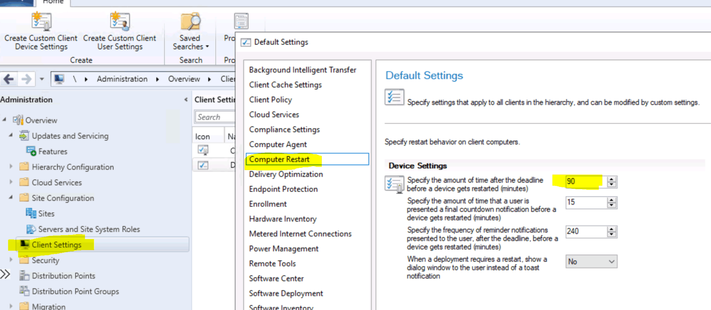Collapse the Site Configuration folder
The width and height of the screenshot is (711, 310).
pyautogui.click(x=11, y=197)
